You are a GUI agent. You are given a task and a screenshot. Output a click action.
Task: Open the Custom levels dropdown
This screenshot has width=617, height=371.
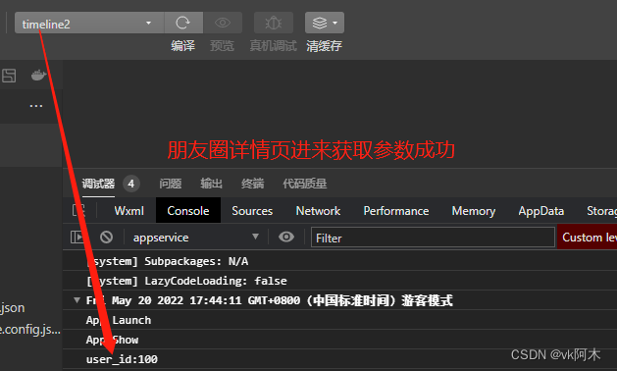tap(588, 238)
